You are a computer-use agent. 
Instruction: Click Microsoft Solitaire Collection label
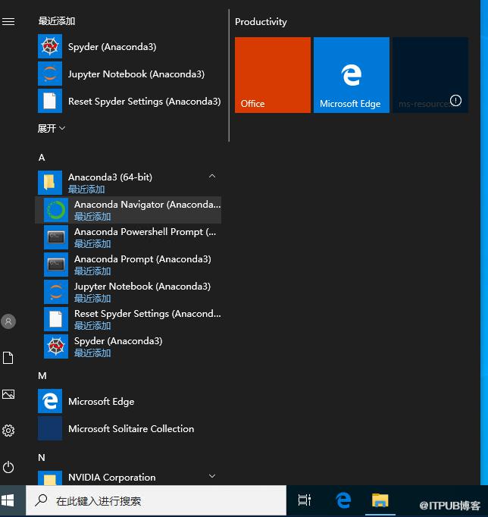[x=131, y=429]
